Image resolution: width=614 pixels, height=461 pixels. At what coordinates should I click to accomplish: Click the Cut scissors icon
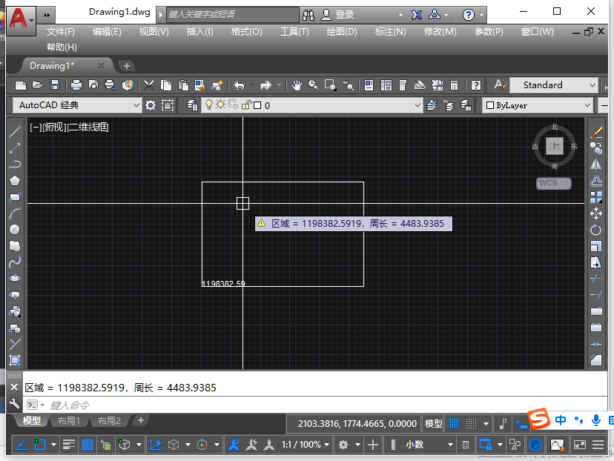(x=149, y=85)
